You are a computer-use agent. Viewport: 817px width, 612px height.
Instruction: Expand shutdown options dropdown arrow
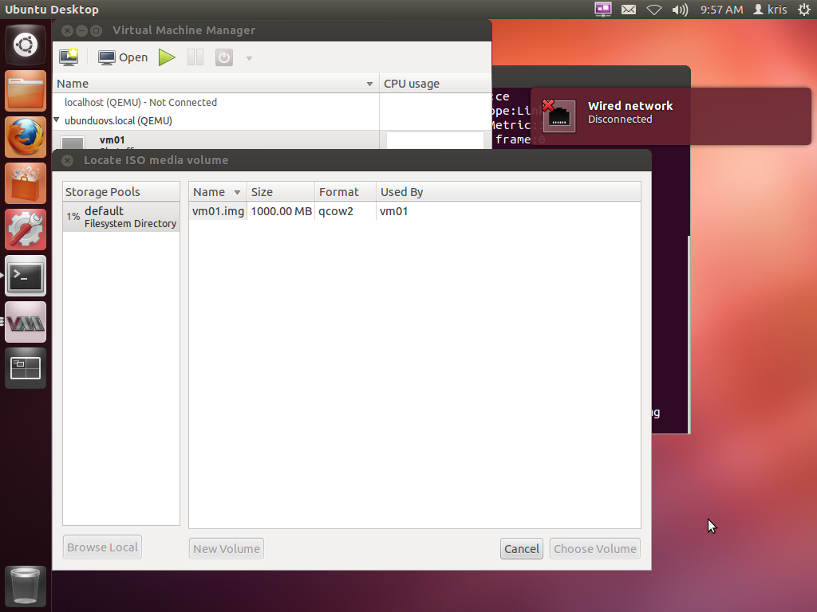click(249, 58)
